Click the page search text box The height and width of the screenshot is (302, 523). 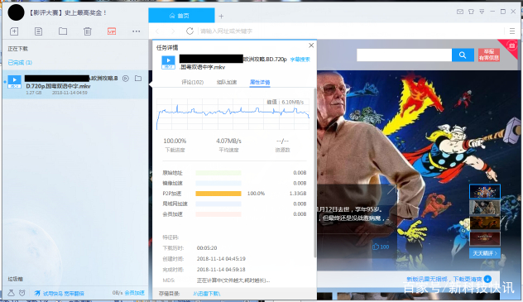point(405,55)
